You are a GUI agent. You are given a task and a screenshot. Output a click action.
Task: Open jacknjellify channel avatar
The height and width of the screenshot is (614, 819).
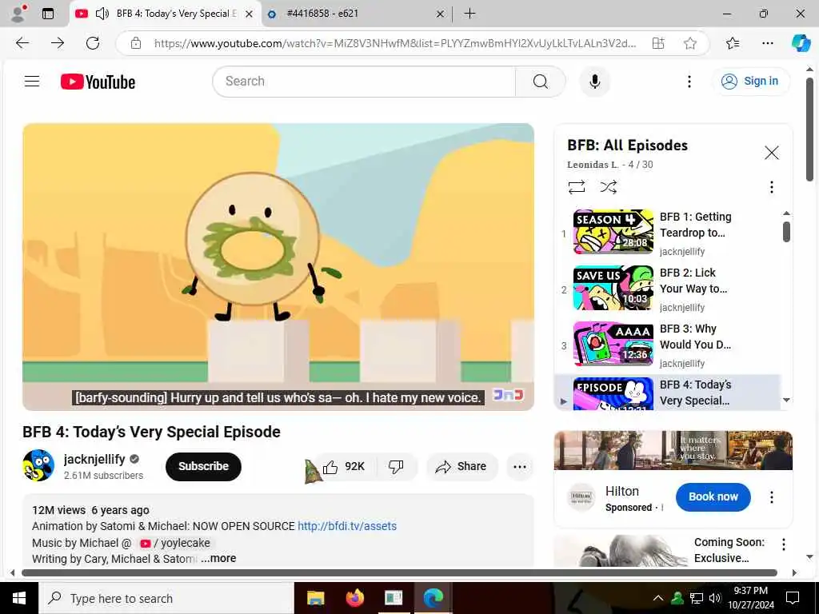38,464
